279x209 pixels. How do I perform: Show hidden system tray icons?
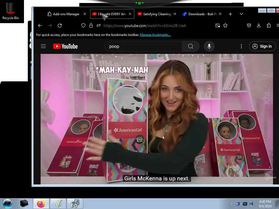[232, 204]
